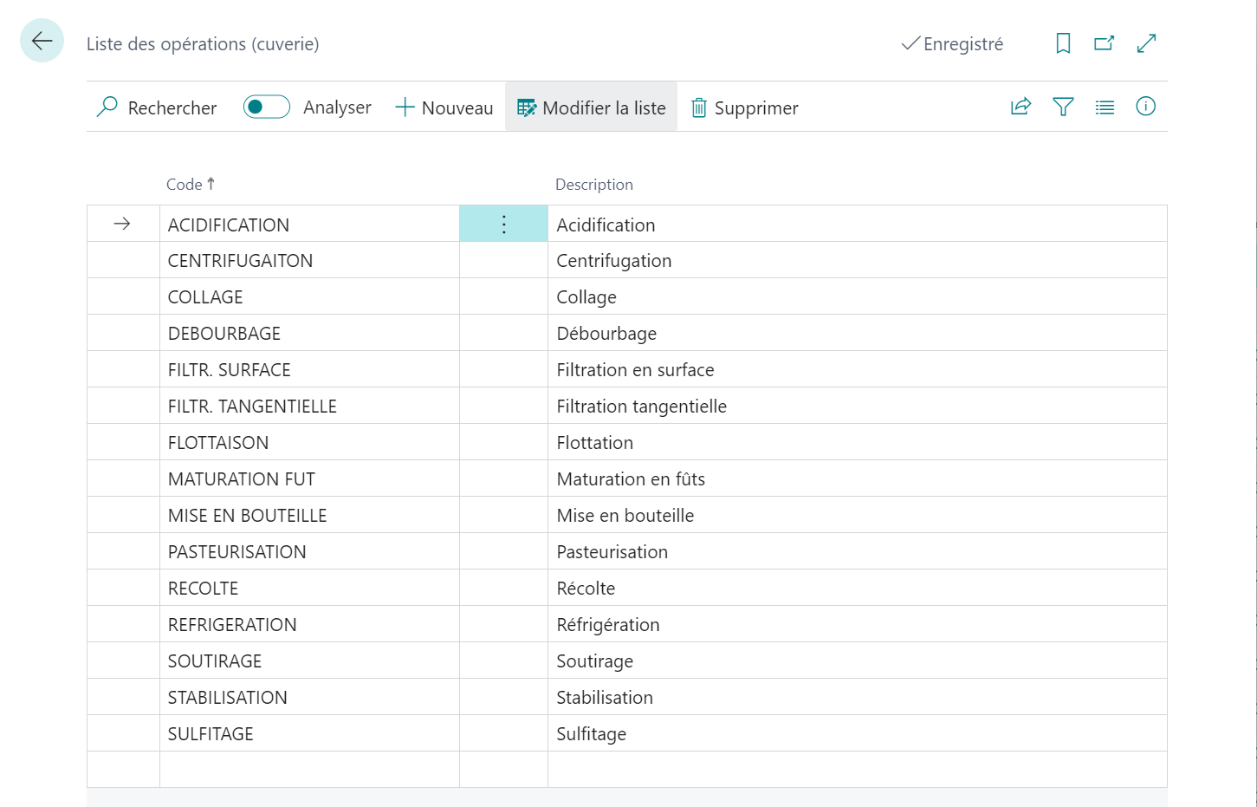Open the filter pane icon
Screen dimensions: 1257x807
point(1063,107)
